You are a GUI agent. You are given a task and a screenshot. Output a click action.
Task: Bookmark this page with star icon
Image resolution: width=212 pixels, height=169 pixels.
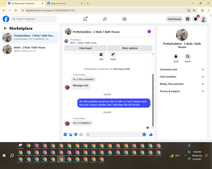click(194, 10)
